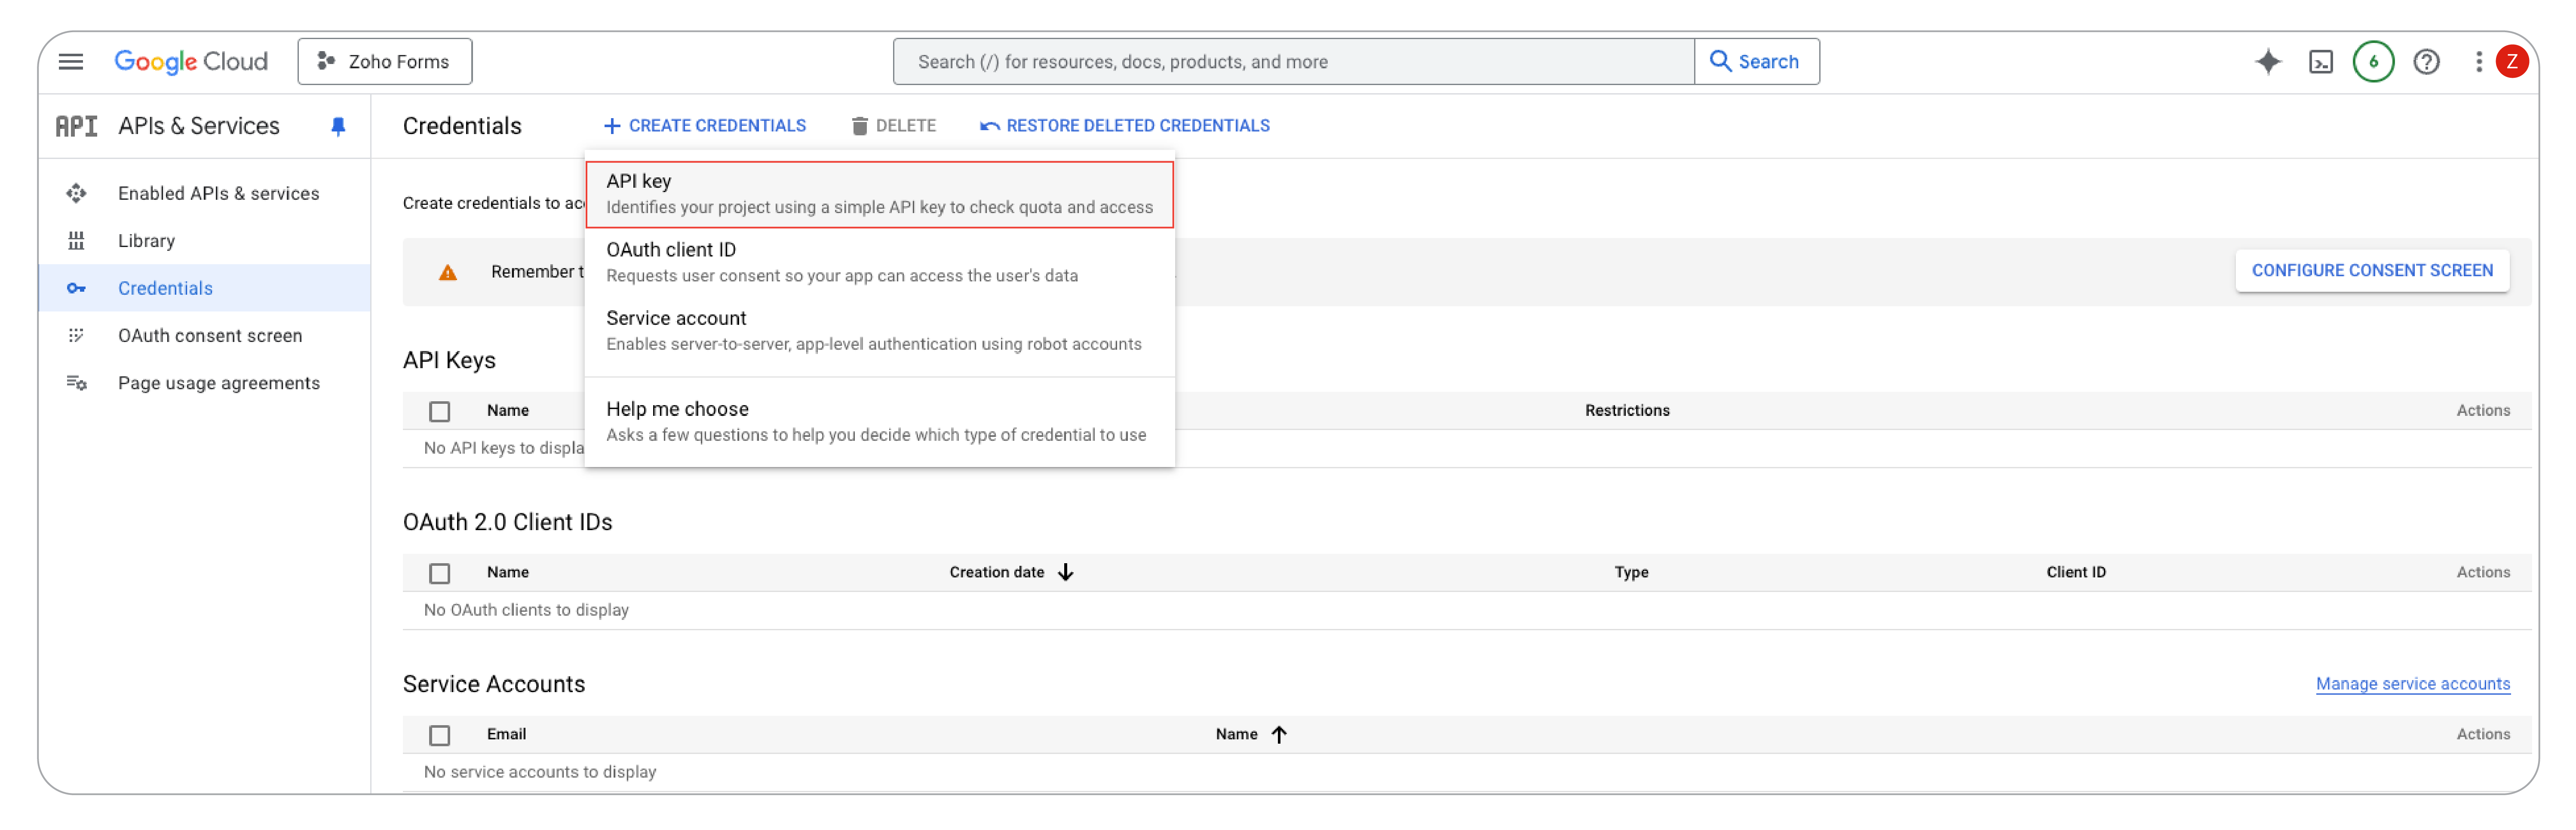Open the hamburger navigation menu
Screen dimensions: 2576x830
tap(71, 62)
